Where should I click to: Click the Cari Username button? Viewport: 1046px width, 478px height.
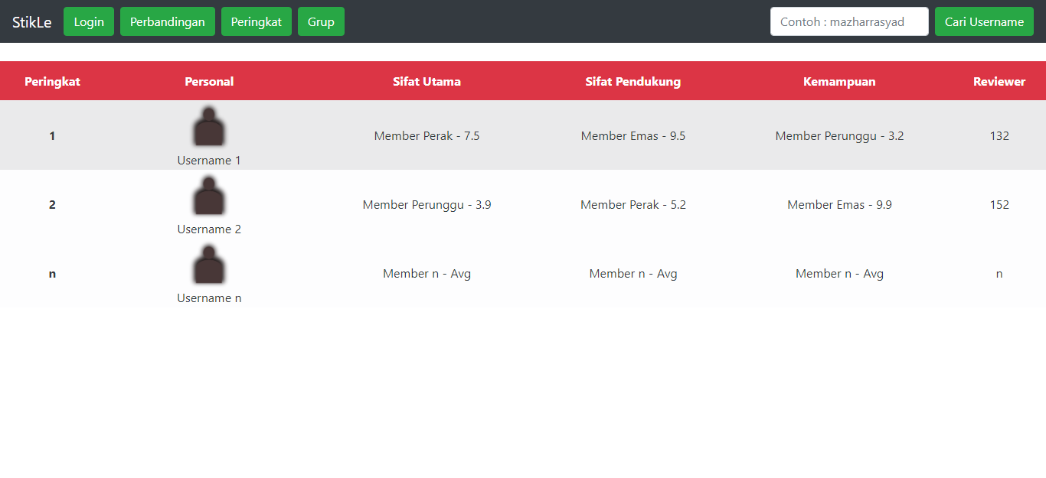984,21
